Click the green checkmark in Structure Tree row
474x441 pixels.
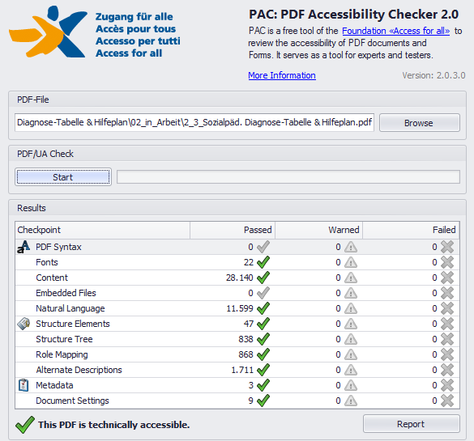click(x=263, y=339)
